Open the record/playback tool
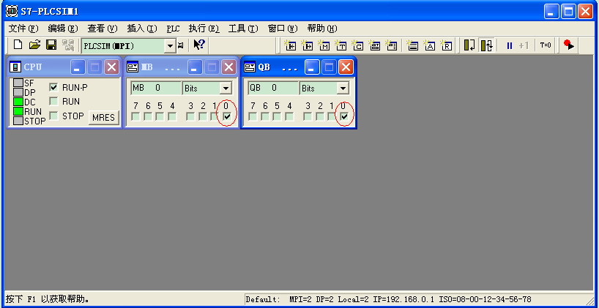Screen dimensions: 599x308 (x=569, y=45)
